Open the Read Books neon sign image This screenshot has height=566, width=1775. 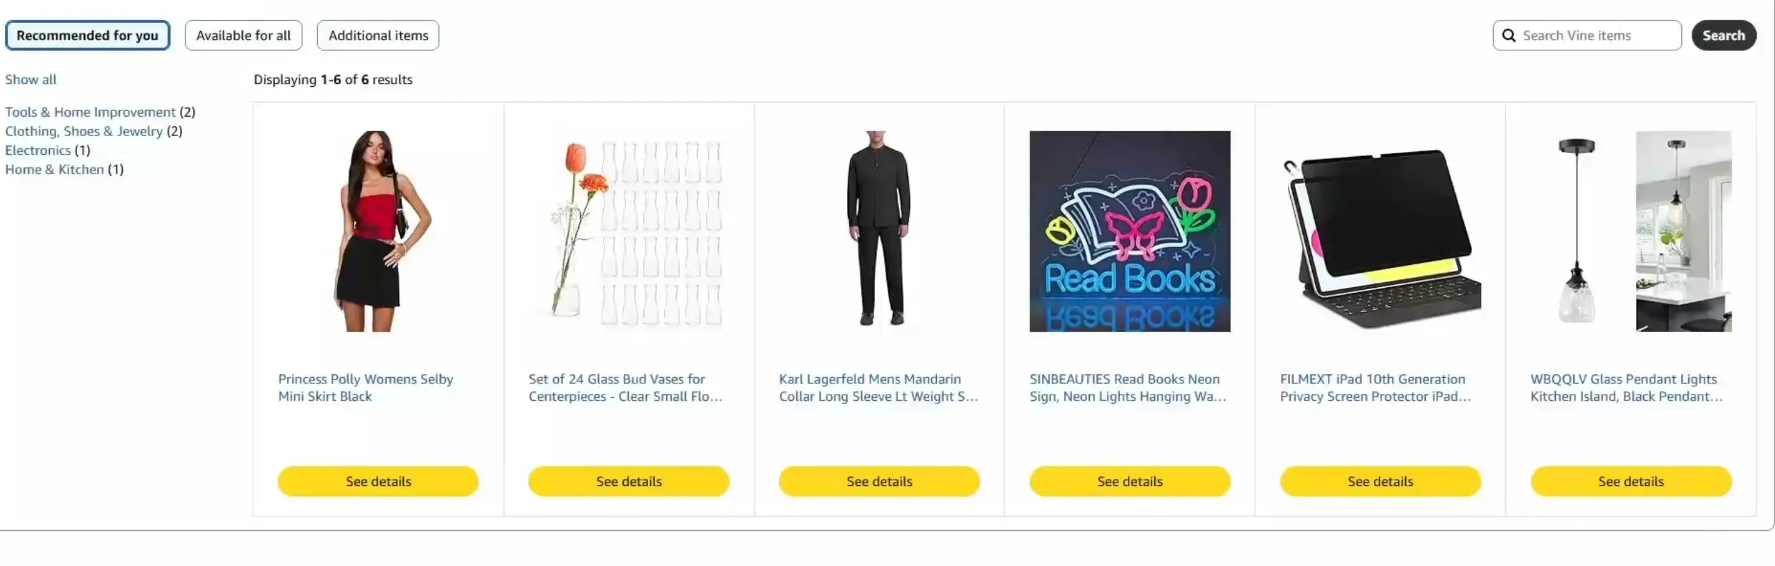[x=1129, y=231]
